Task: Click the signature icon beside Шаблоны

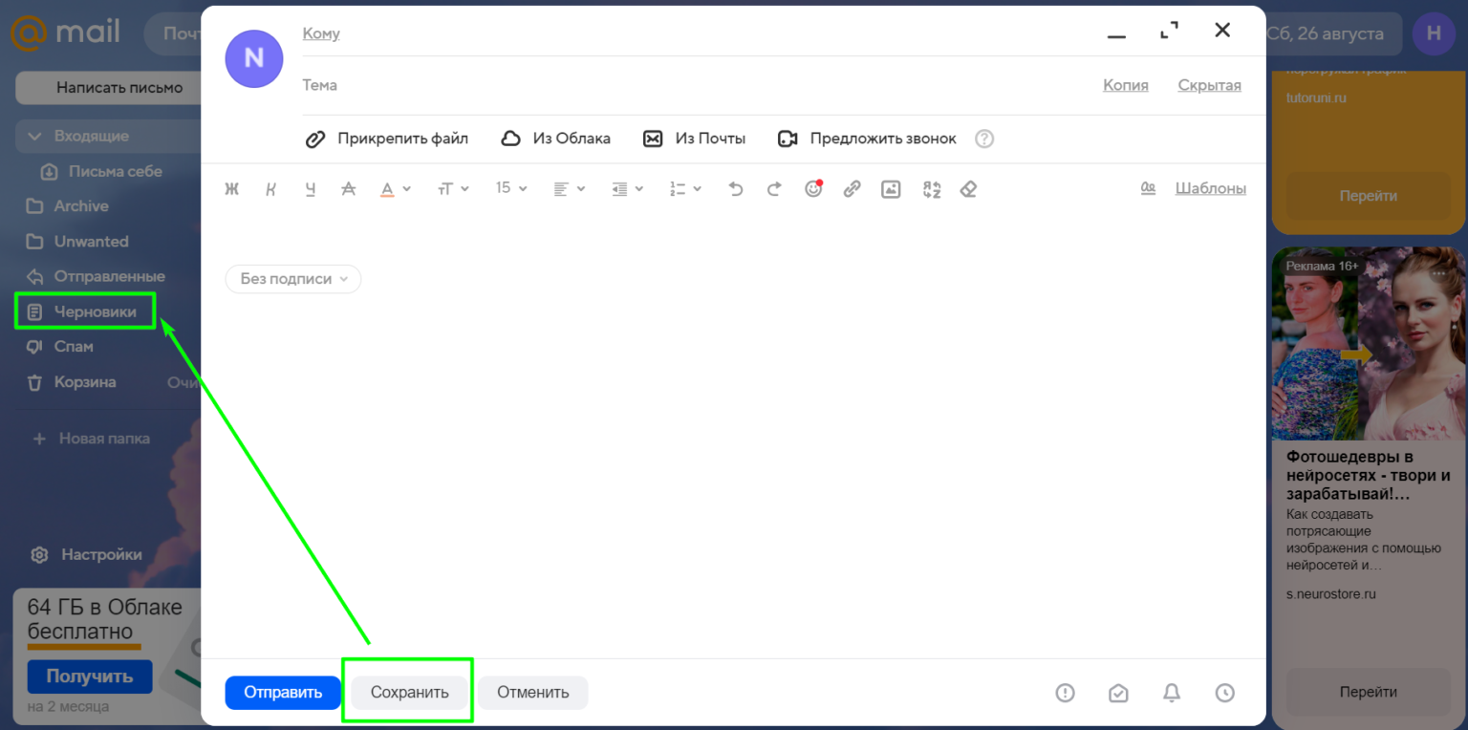Action: point(1148,188)
